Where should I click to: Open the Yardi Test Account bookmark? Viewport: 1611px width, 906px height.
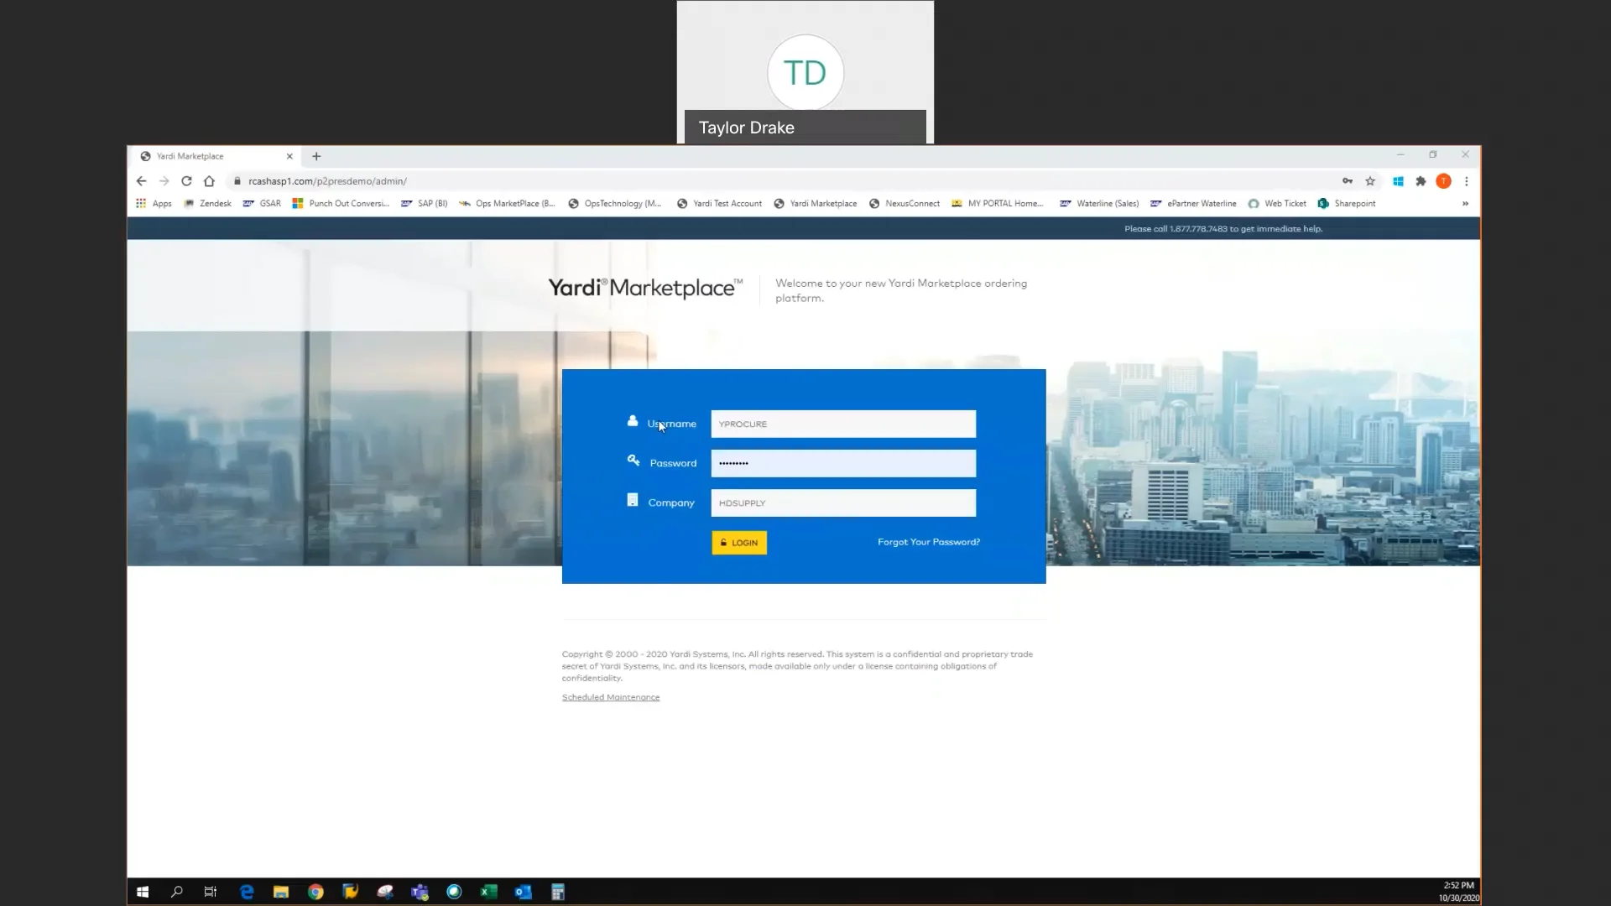[x=719, y=204]
